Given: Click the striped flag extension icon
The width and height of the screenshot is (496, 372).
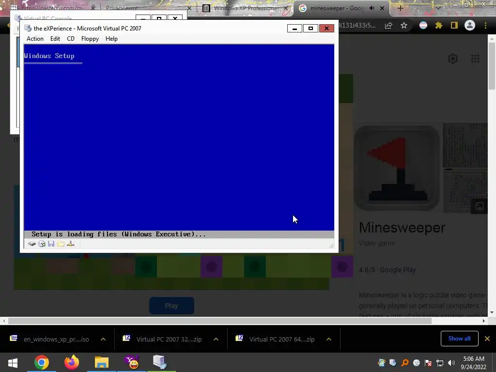Looking at the screenshot, I should click(x=423, y=25).
